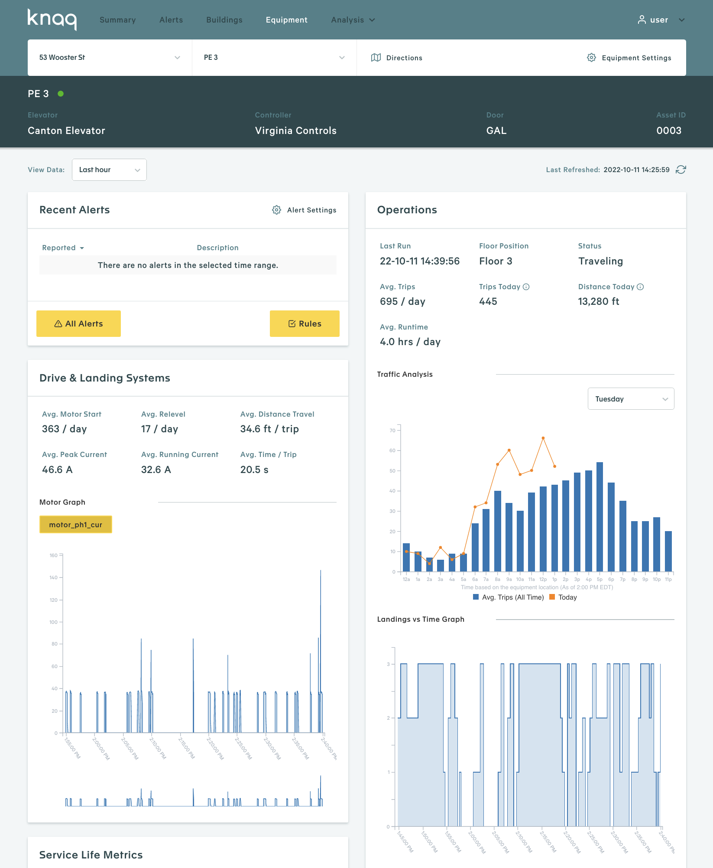Image resolution: width=713 pixels, height=868 pixels.
Task: Click the 46.6 A peak current value
Action: 57,470
